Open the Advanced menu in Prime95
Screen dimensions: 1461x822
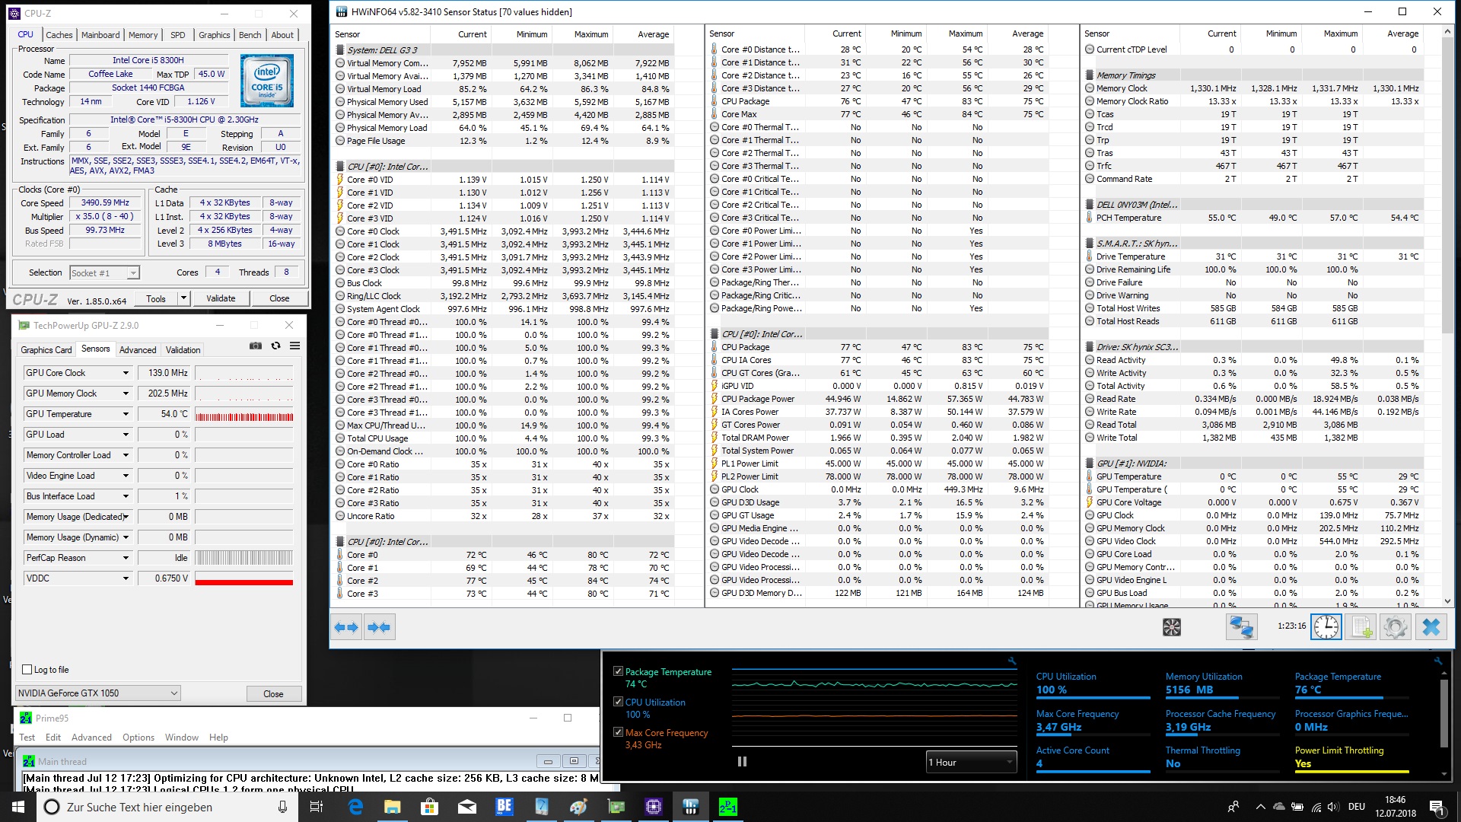[x=91, y=738]
